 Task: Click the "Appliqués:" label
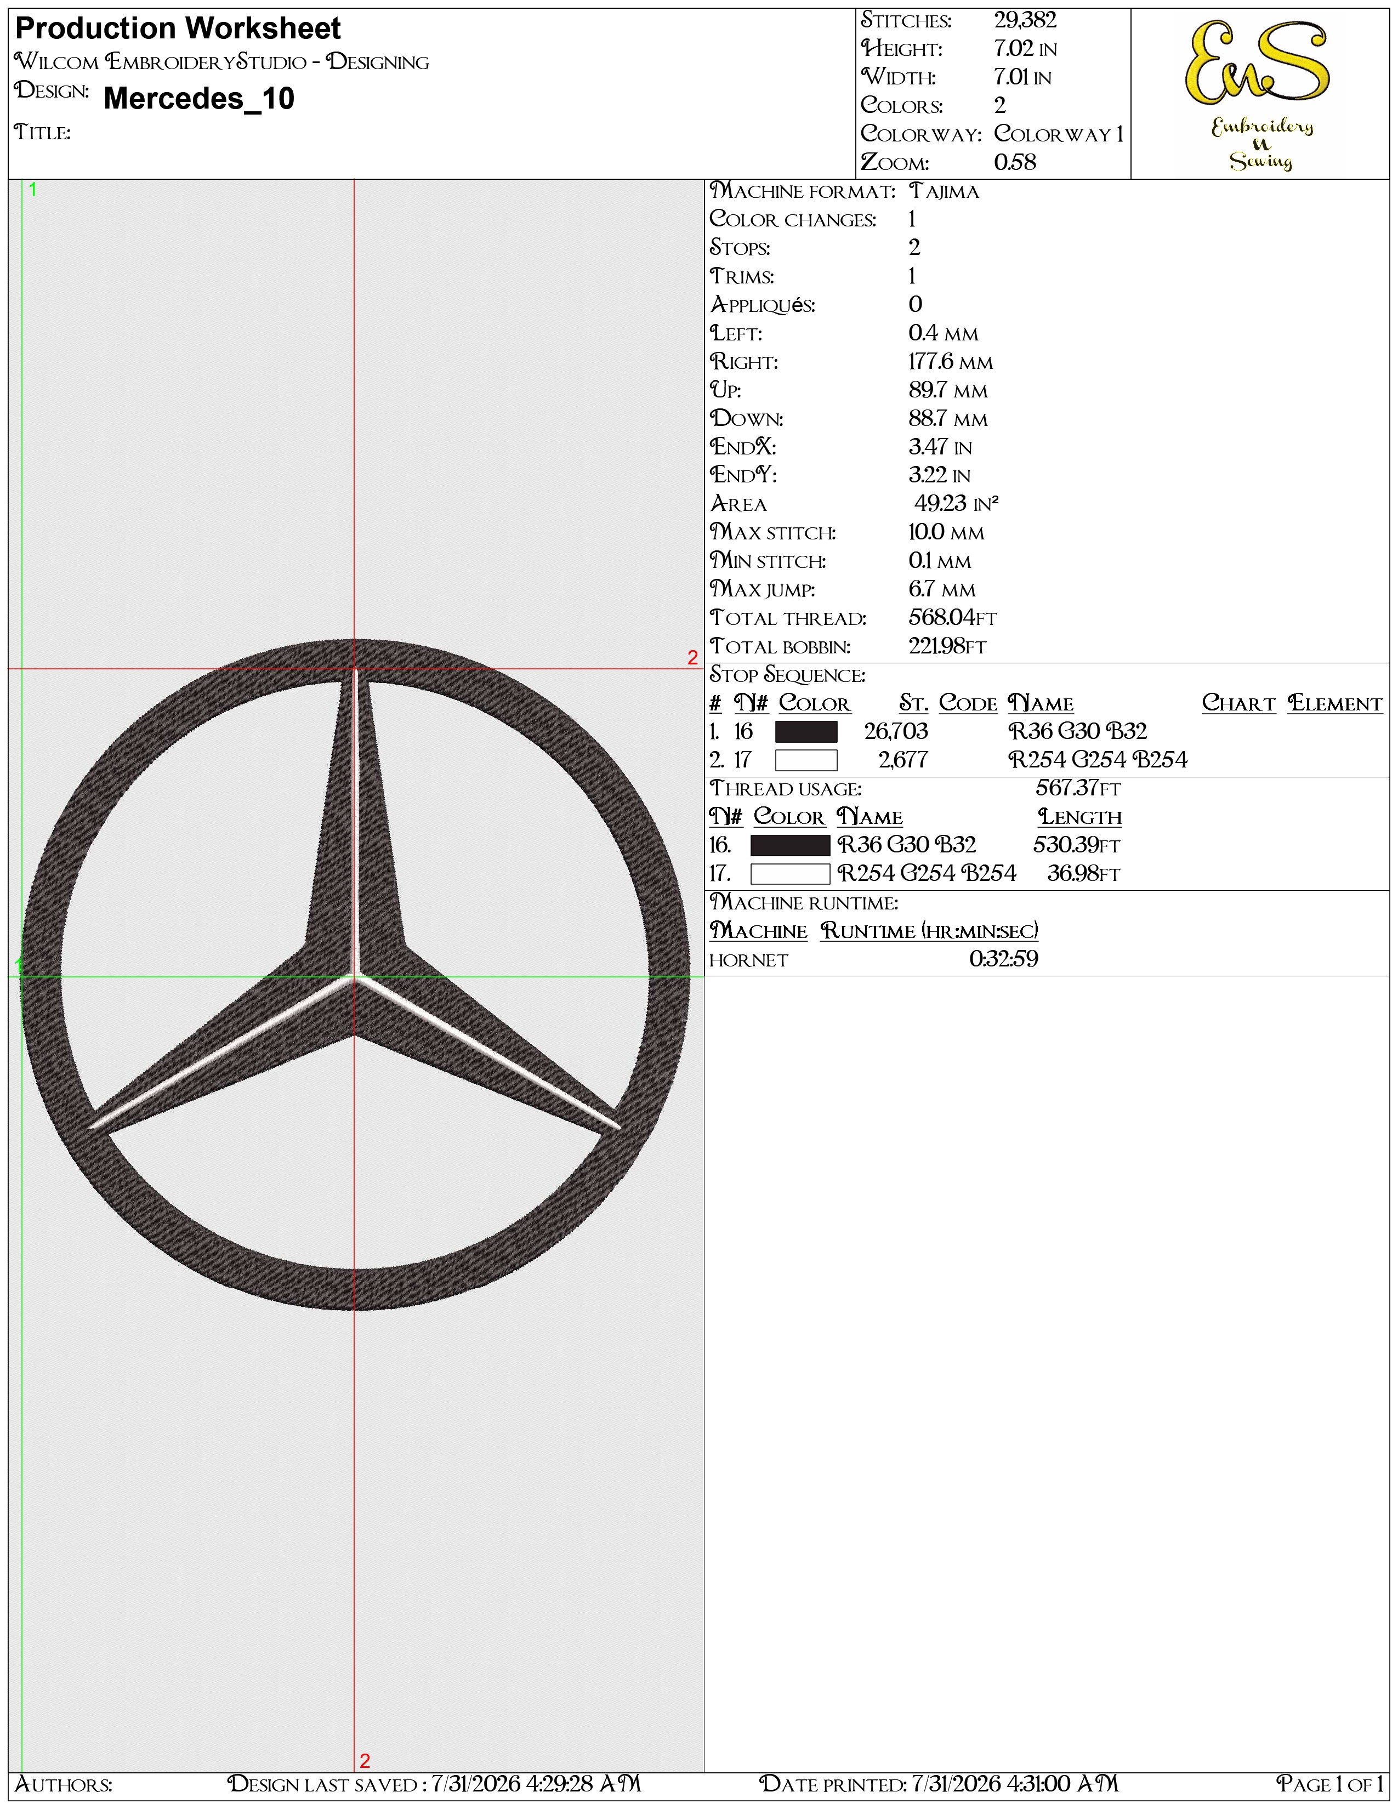click(763, 305)
